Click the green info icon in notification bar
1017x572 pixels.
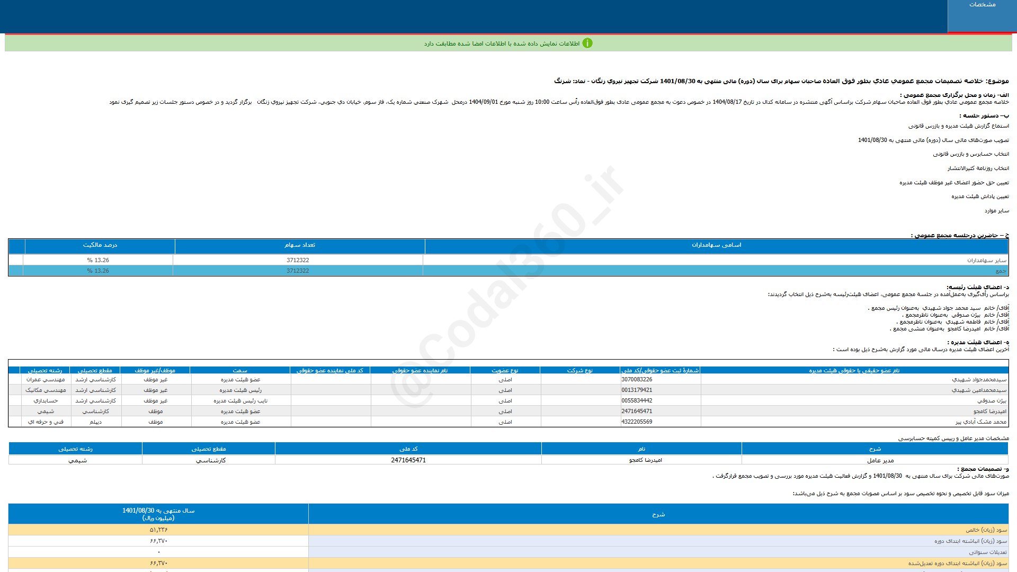click(587, 43)
